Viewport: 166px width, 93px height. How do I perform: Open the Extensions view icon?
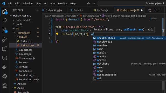coord(5,49)
